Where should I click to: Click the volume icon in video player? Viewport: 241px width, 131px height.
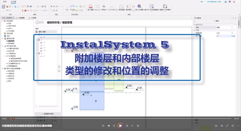222,126
